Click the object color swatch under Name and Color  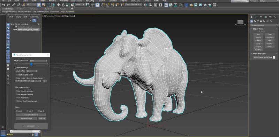(x=274, y=57)
